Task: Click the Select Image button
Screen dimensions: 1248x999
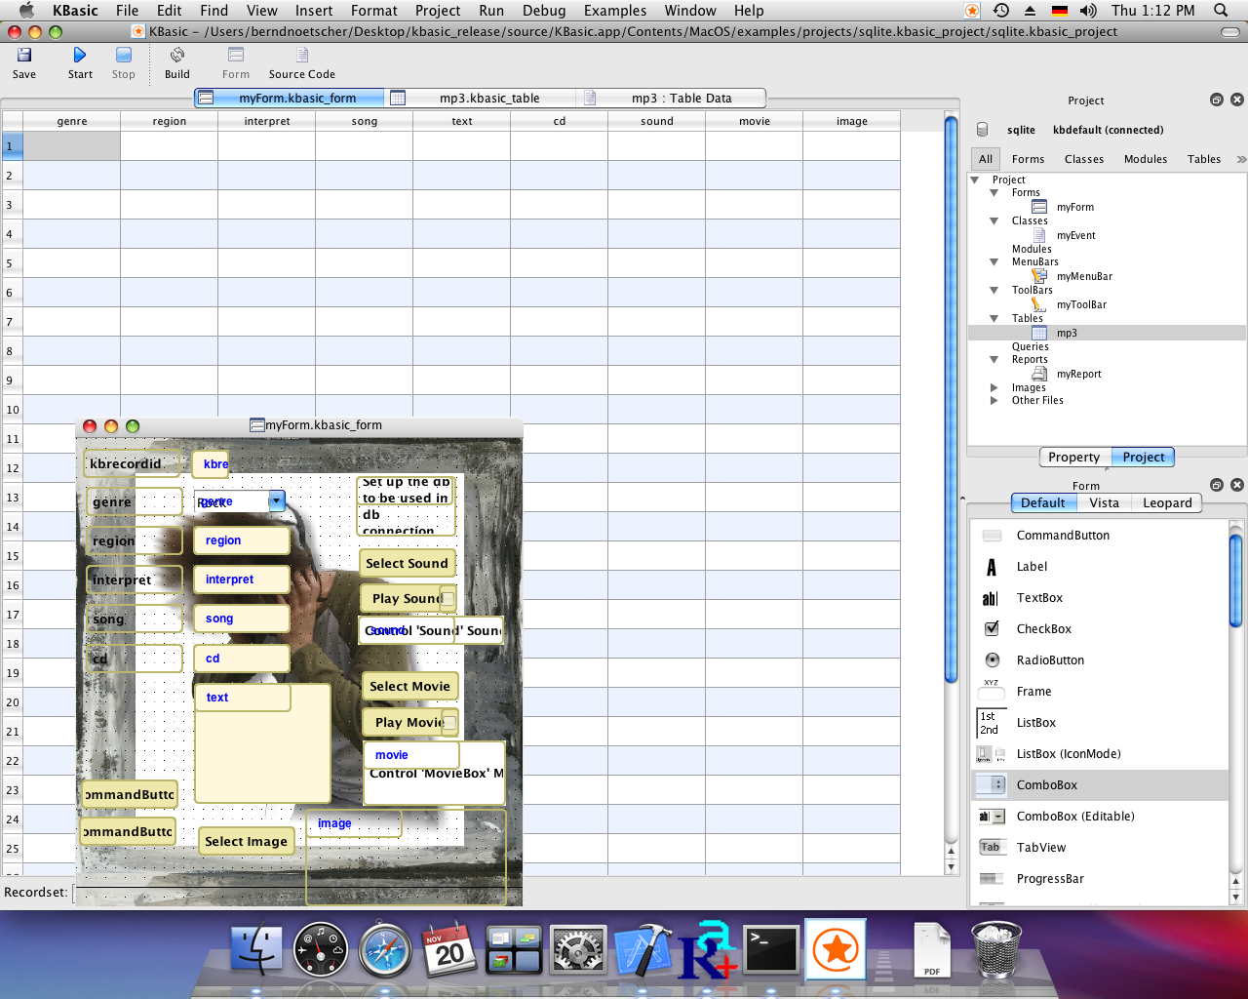Action: point(246,842)
